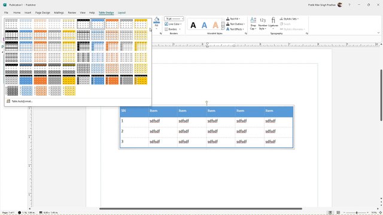Open the Text Effects dropdown
Viewport: 383px width, 215px height.
click(x=235, y=29)
